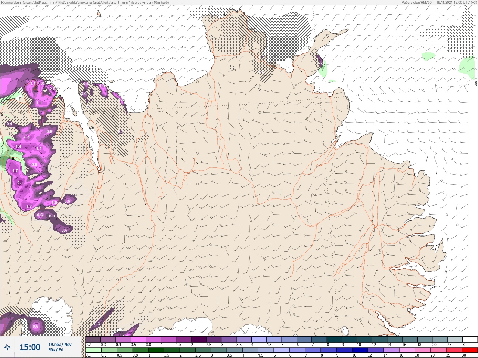This screenshot has width=478, height=358.
Task: Select the upper legend swatch between 2 and 2.5
Action: pos(199,339)
